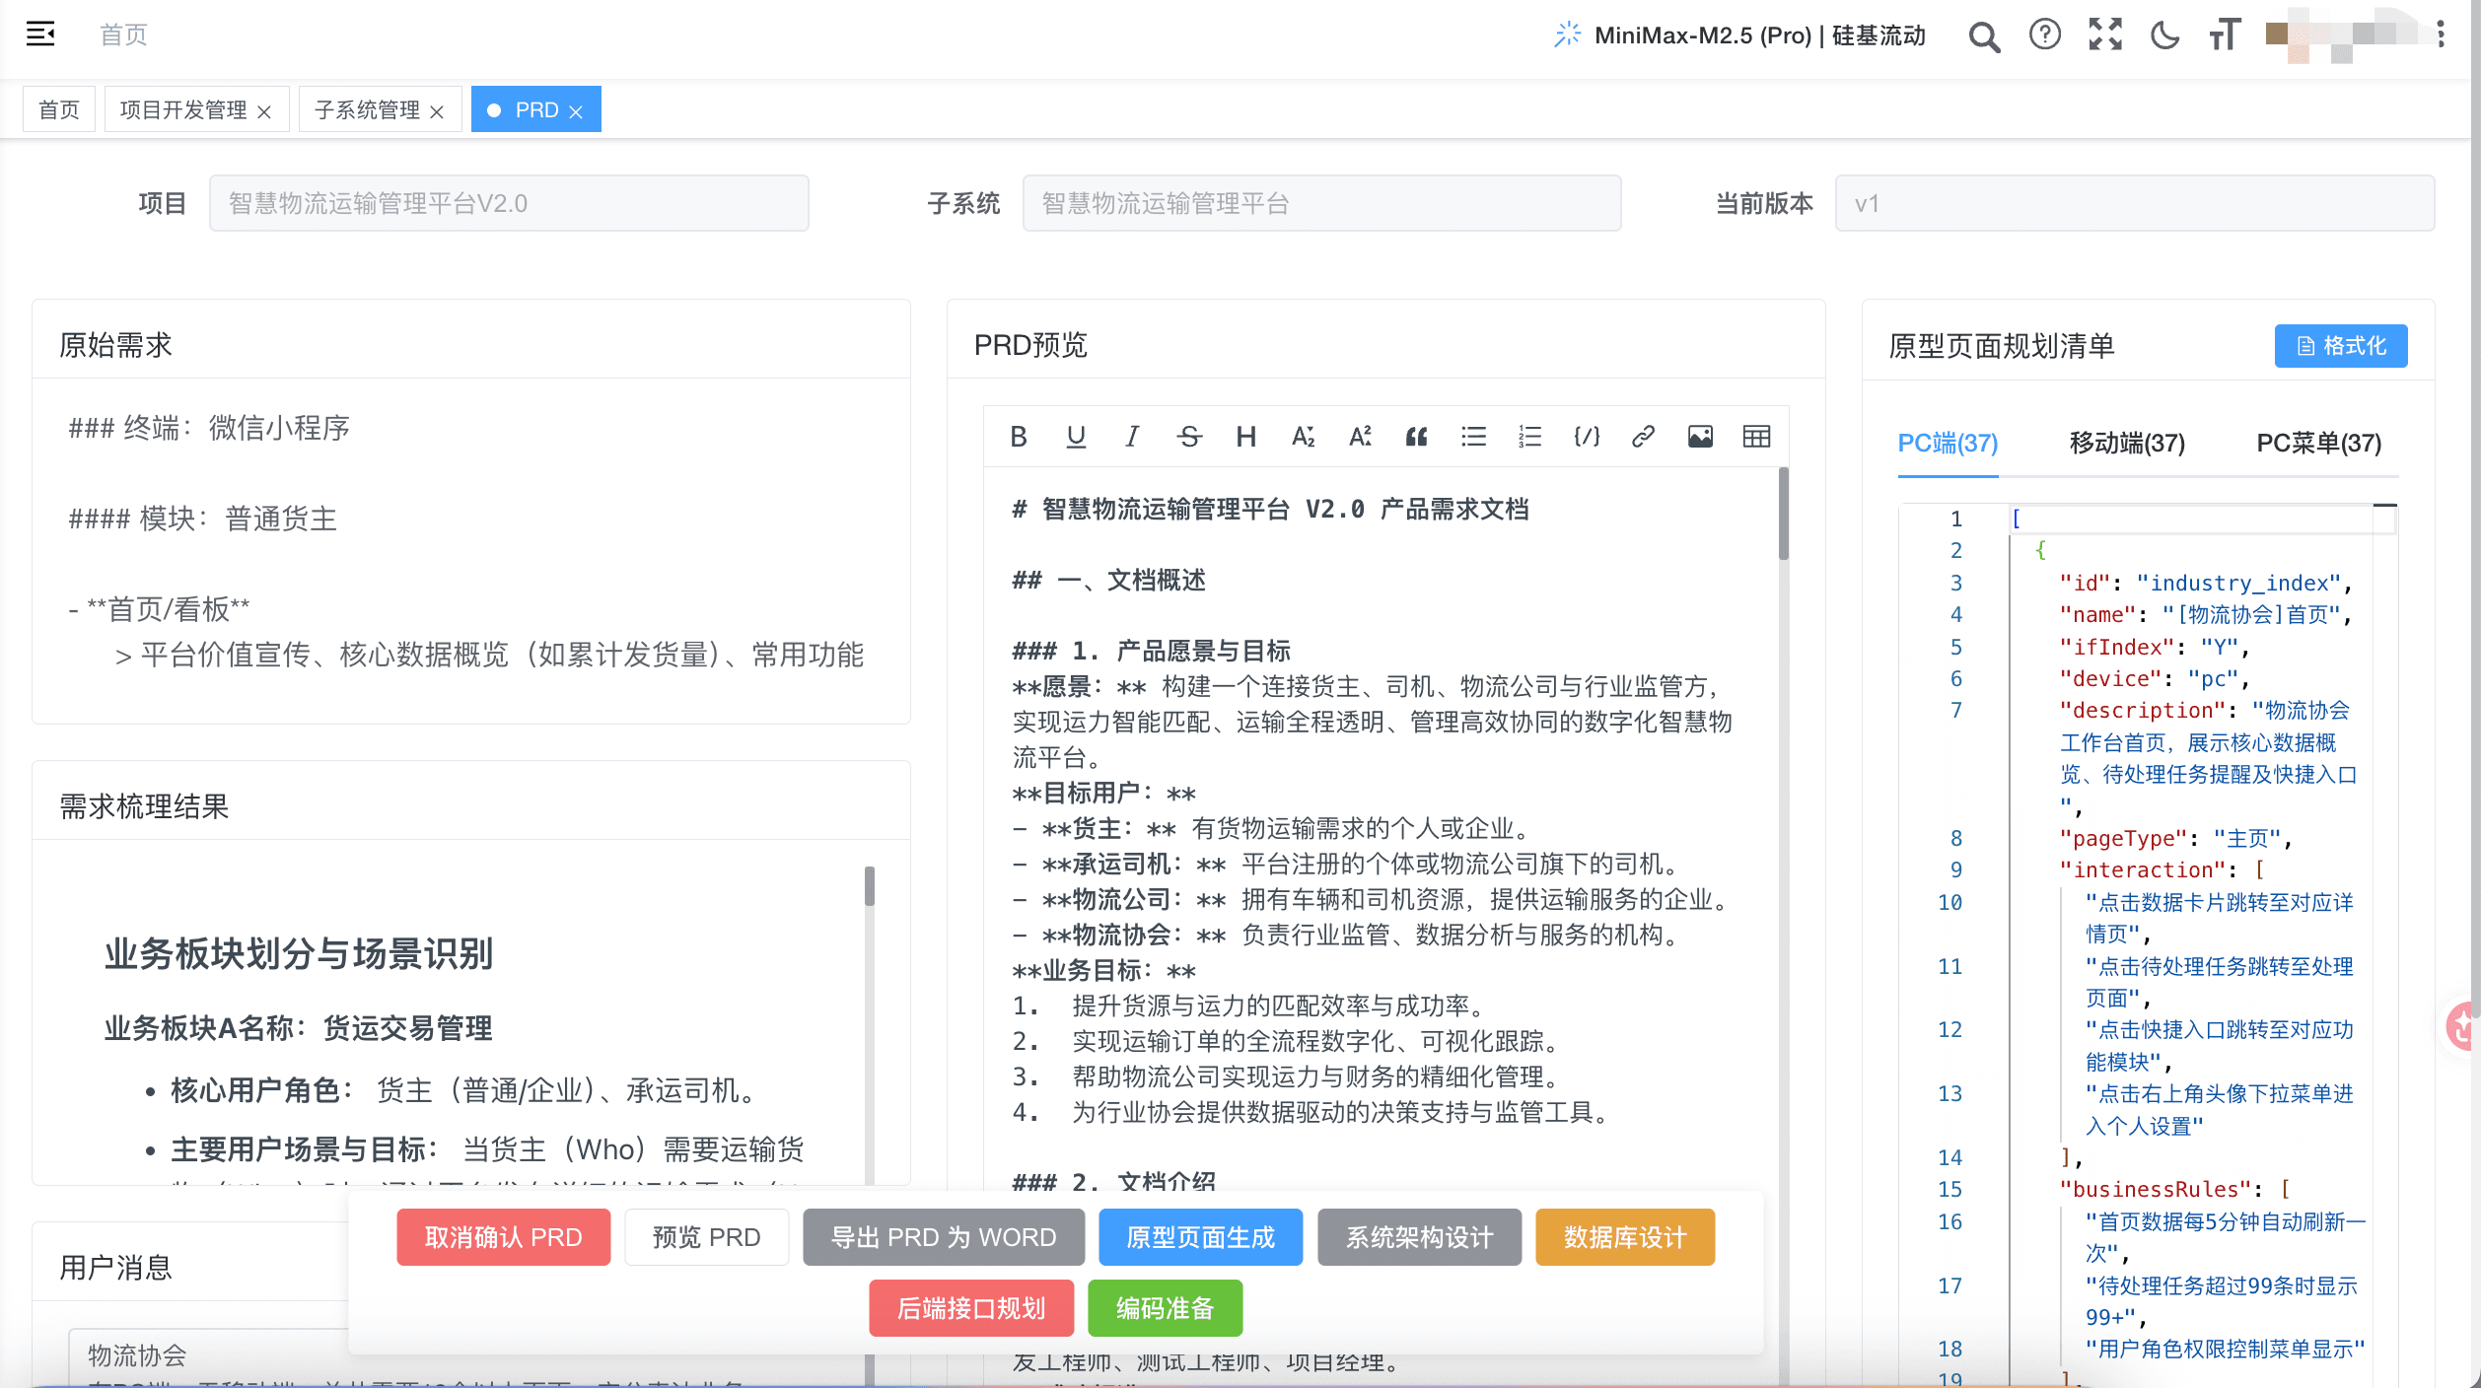Insert an ordered numbered list
Image resolution: width=2481 pixels, height=1388 pixels.
pyautogui.click(x=1529, y=437)
